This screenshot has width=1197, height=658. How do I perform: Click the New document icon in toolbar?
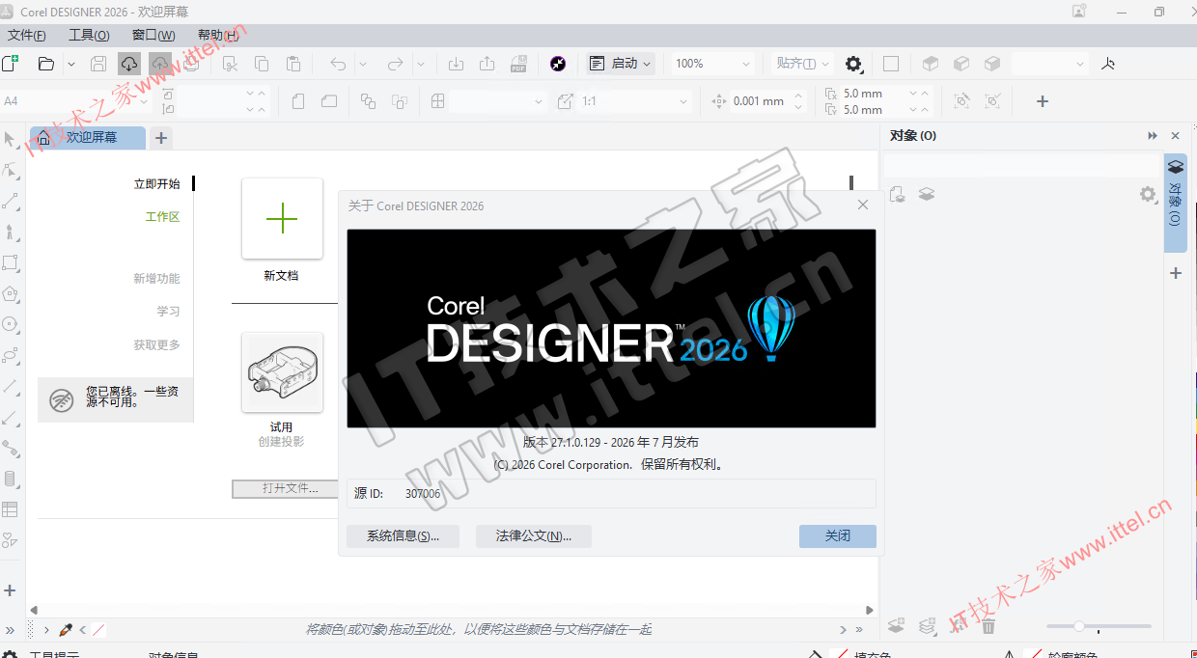tap(10, 64)
